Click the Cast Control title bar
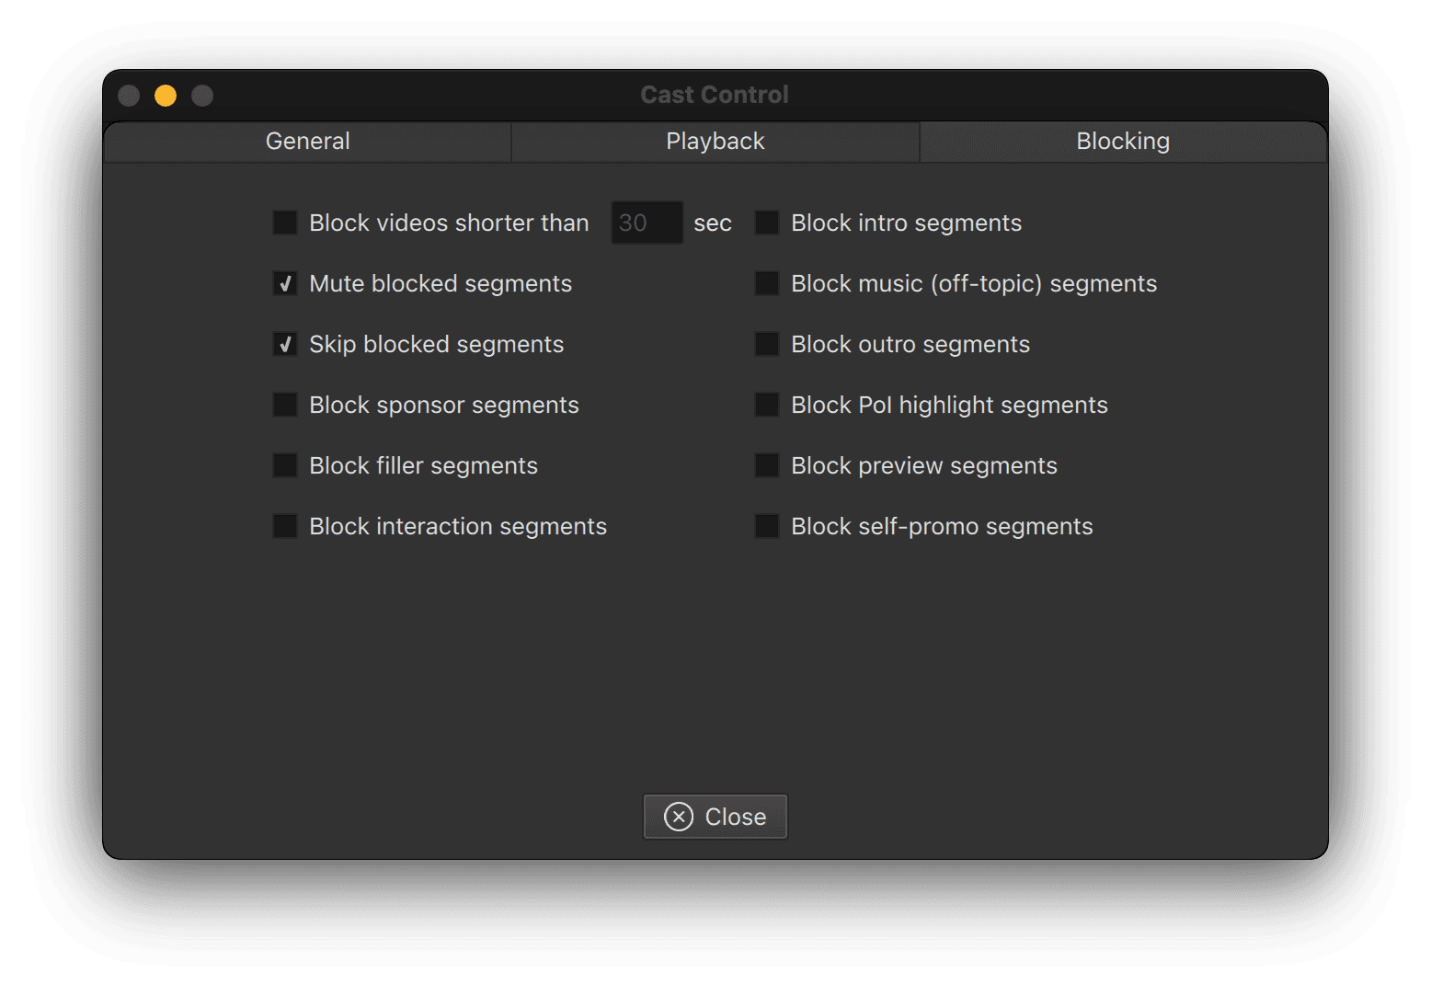Image resolution: width=1431 pixels, height=995 pixels. coord(715,95)
